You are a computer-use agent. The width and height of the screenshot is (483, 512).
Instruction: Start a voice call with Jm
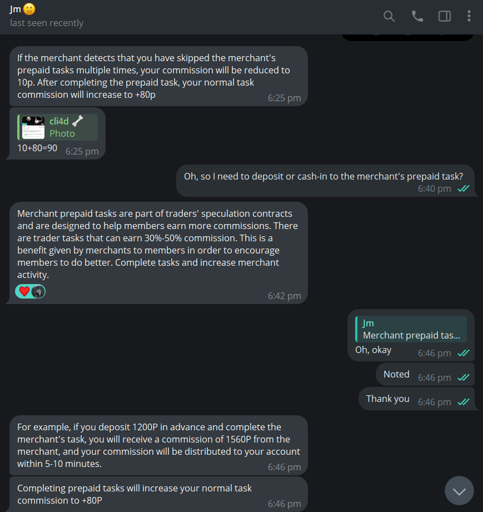(x=417, y=16)
